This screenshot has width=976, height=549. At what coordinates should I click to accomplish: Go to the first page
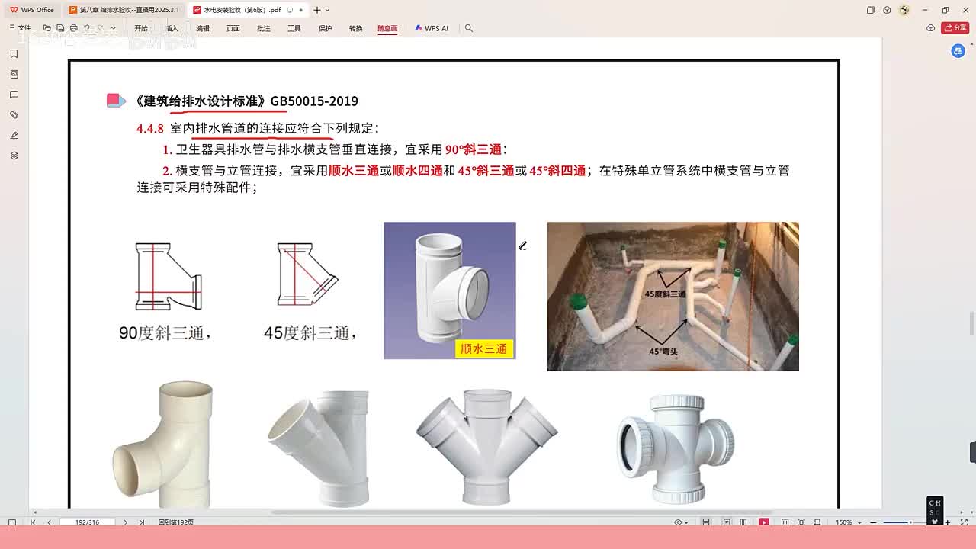click(33, 522)
